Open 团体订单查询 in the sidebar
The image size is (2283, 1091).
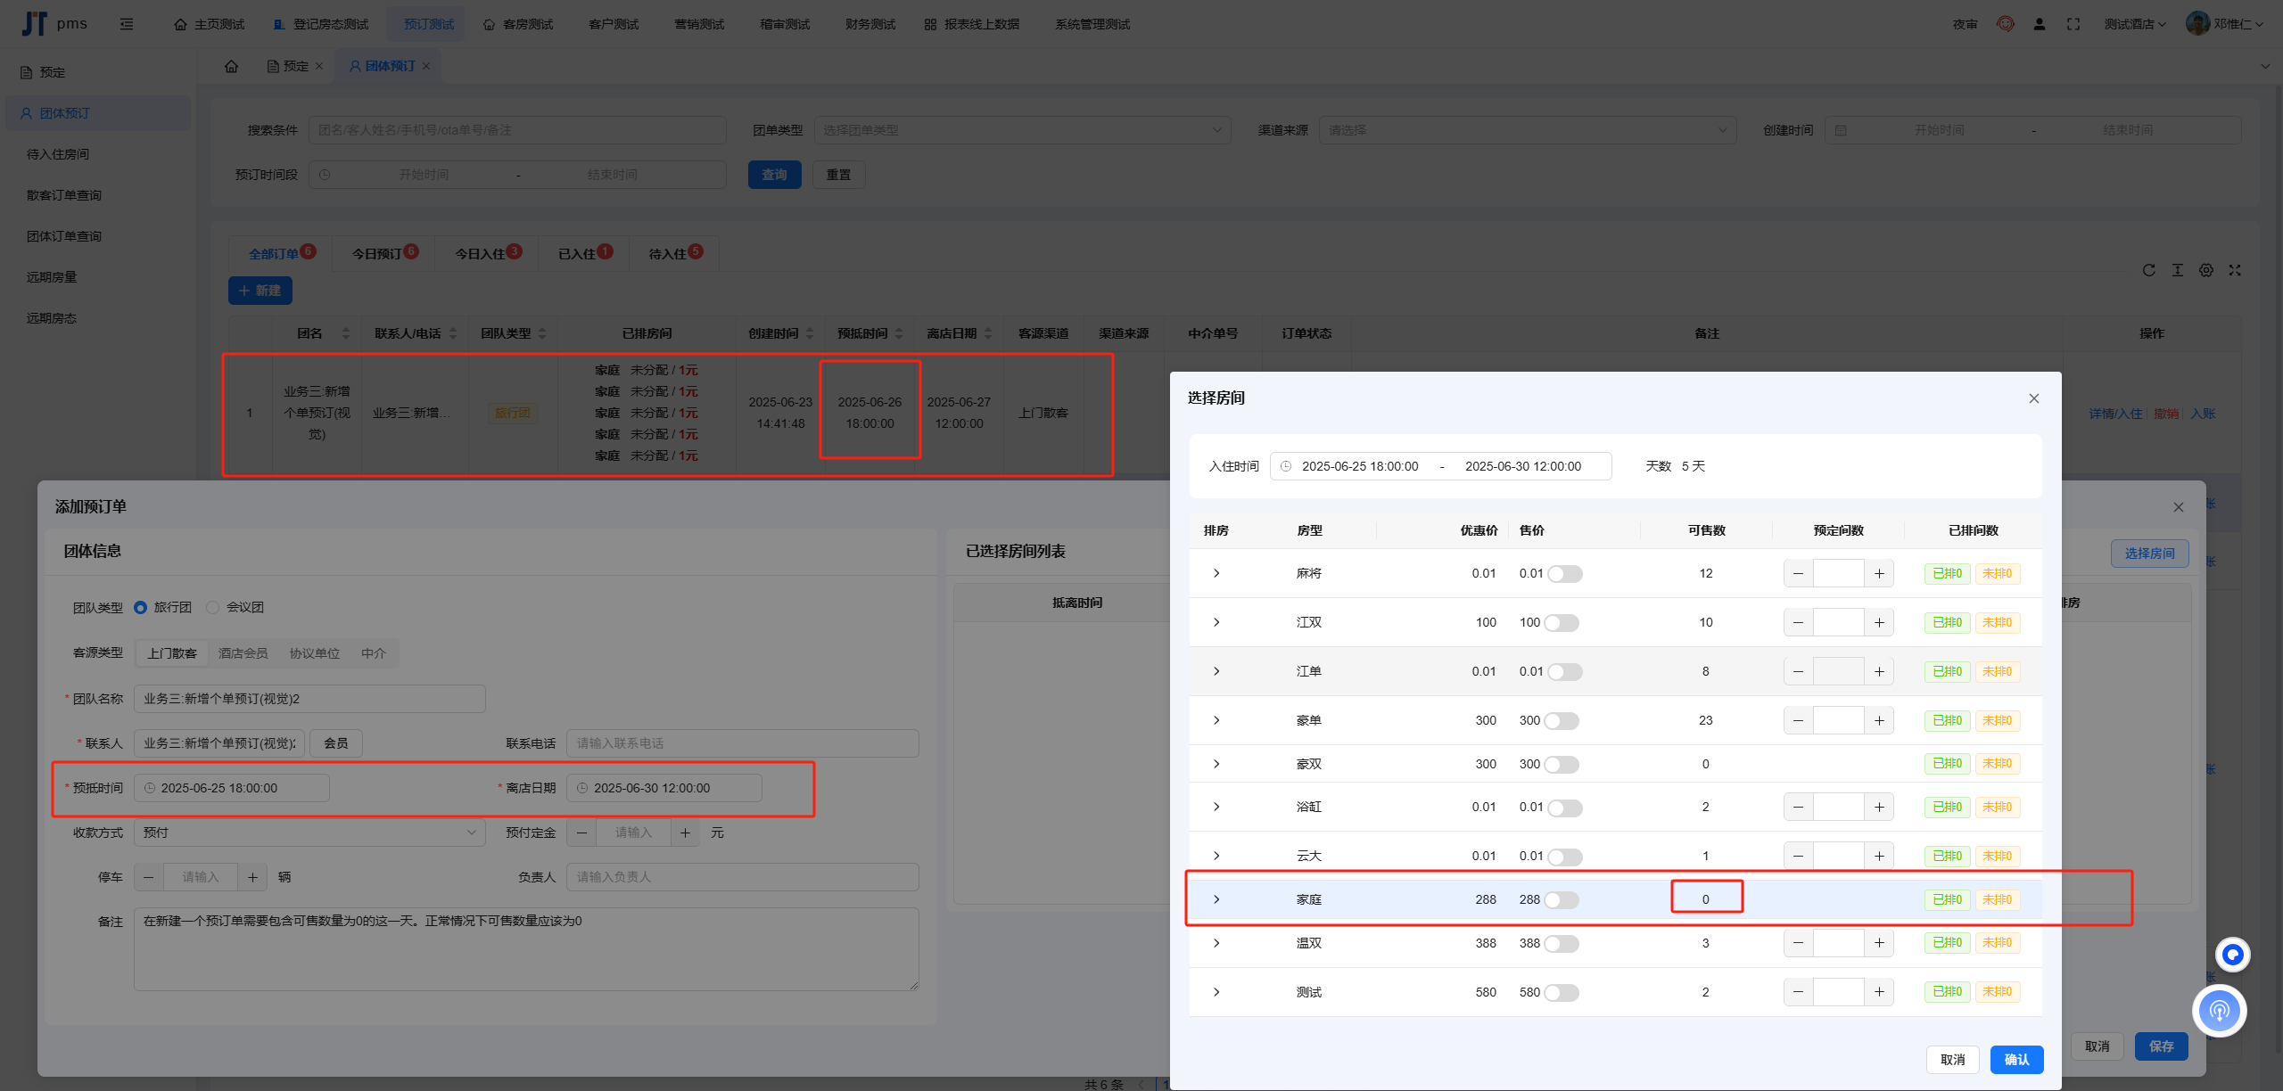(64, 236)
